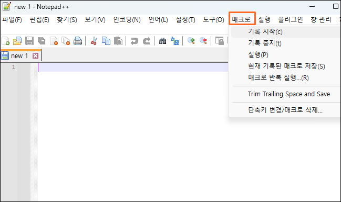Open the 편집(E) menu
The image size is (341, 202).
click(39, 20)
